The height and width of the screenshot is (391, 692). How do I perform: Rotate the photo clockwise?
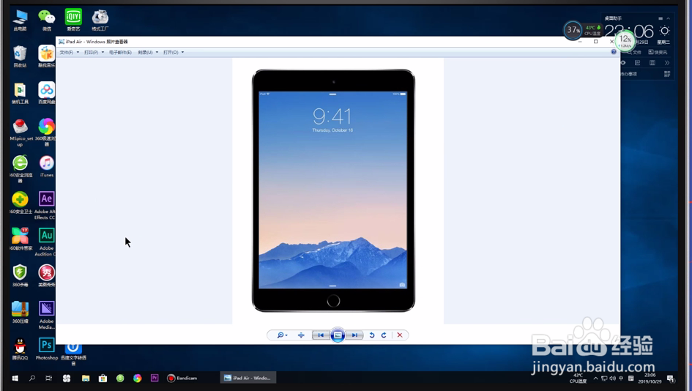(384, 335)
